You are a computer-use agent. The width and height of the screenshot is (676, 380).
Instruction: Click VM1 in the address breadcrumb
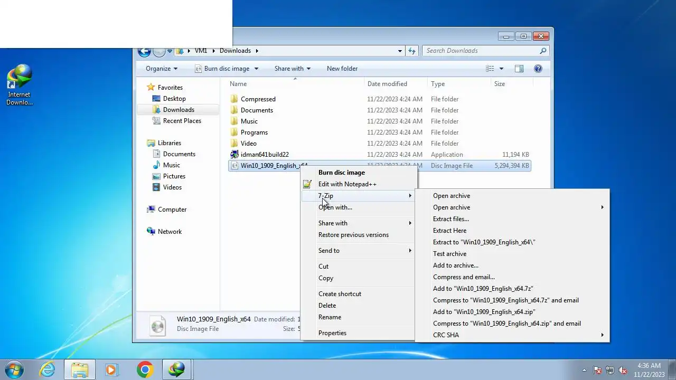(201, 51)
